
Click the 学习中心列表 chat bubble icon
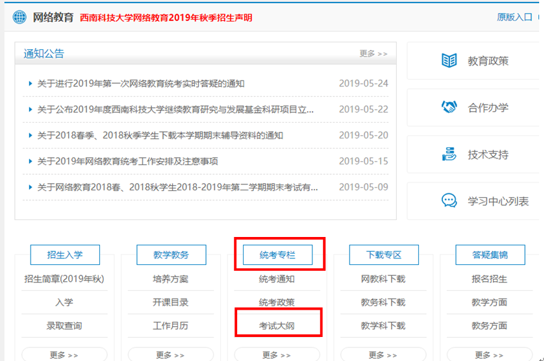(449, 201)
